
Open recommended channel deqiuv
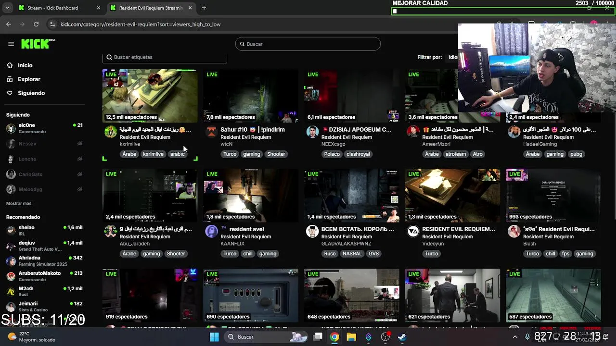(x=44, y=246)
